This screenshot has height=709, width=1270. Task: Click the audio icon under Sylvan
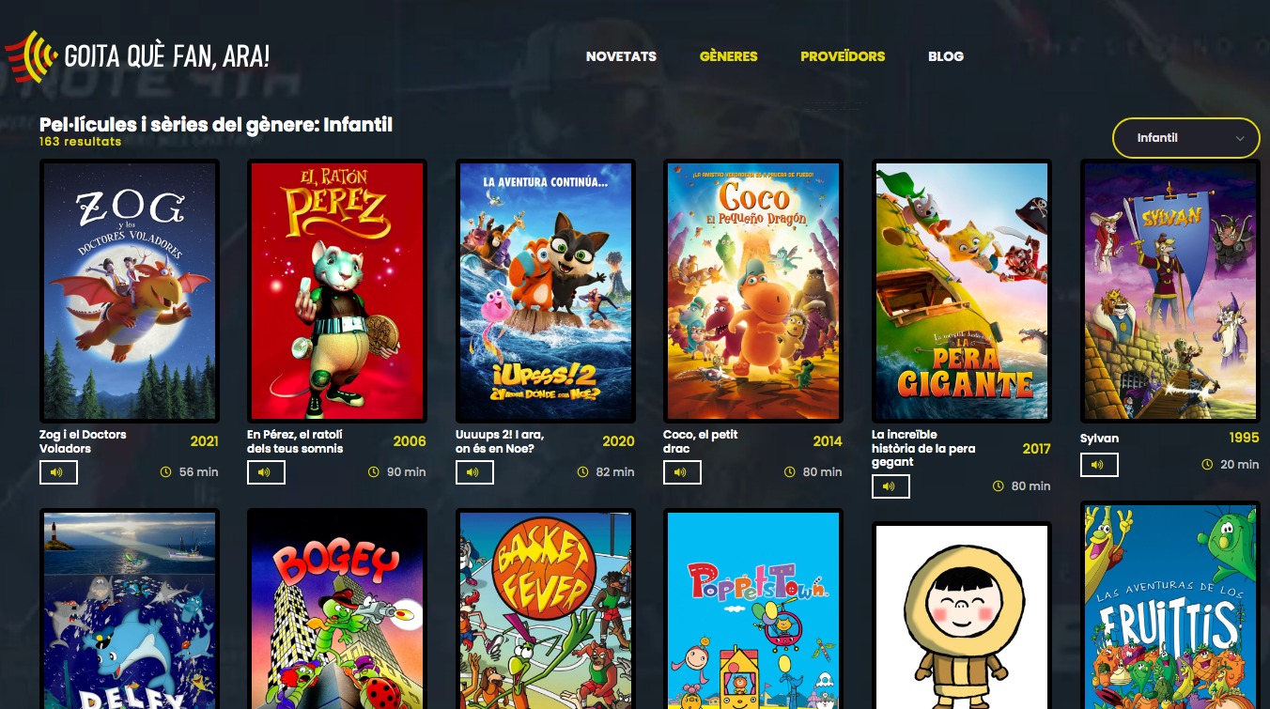point(1099,465)
